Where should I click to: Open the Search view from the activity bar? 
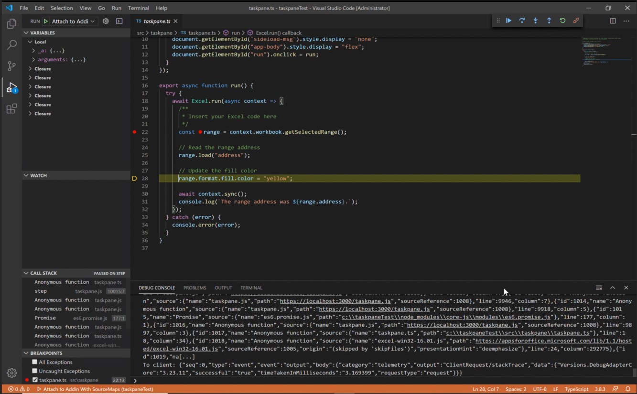pos(11,45)
